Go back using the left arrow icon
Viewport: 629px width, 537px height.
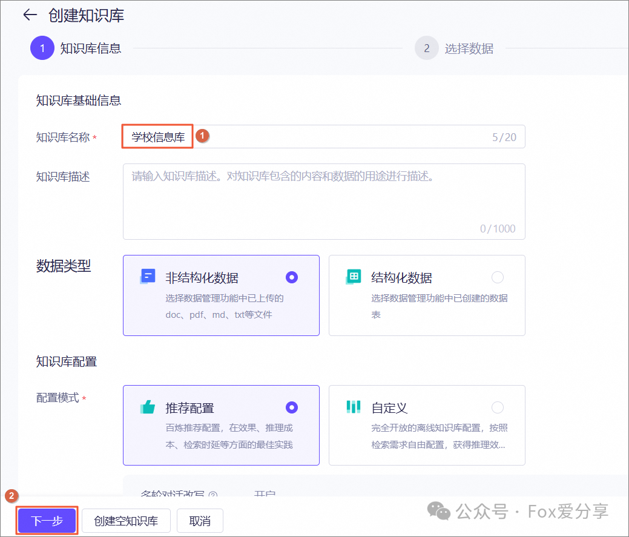coord(30,15)
